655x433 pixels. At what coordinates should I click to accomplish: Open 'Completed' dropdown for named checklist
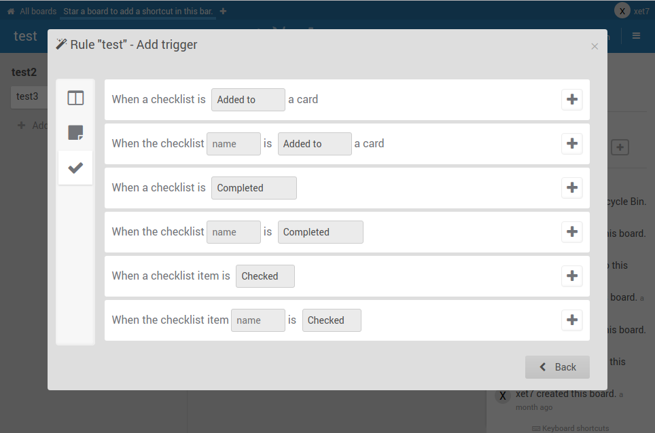(321, 232)
